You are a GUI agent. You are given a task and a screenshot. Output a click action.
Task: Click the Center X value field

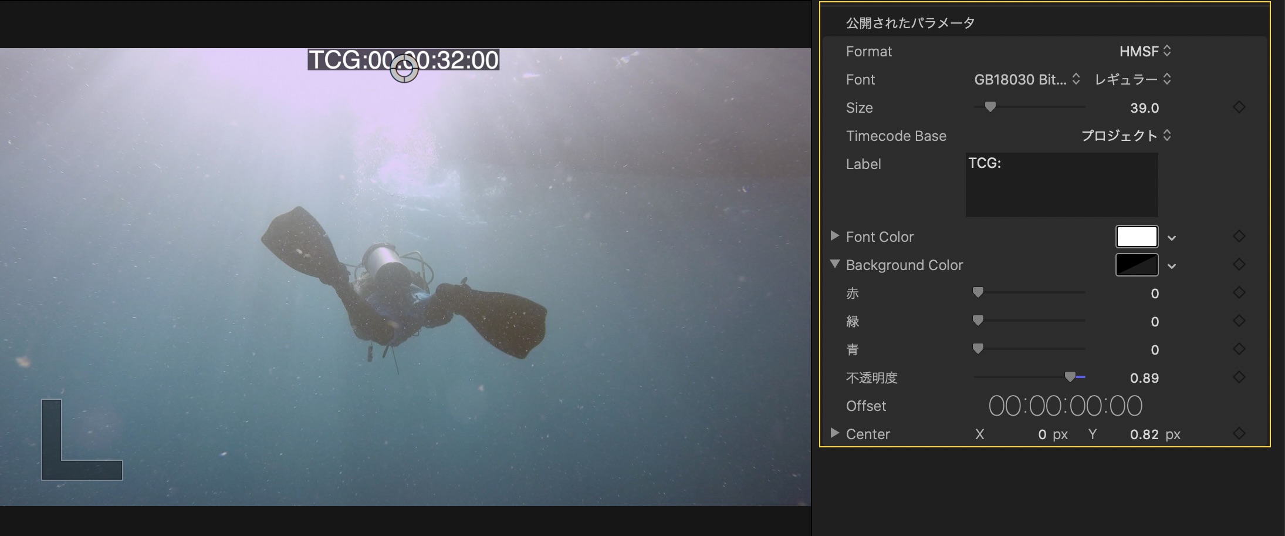click(1042, 434)
